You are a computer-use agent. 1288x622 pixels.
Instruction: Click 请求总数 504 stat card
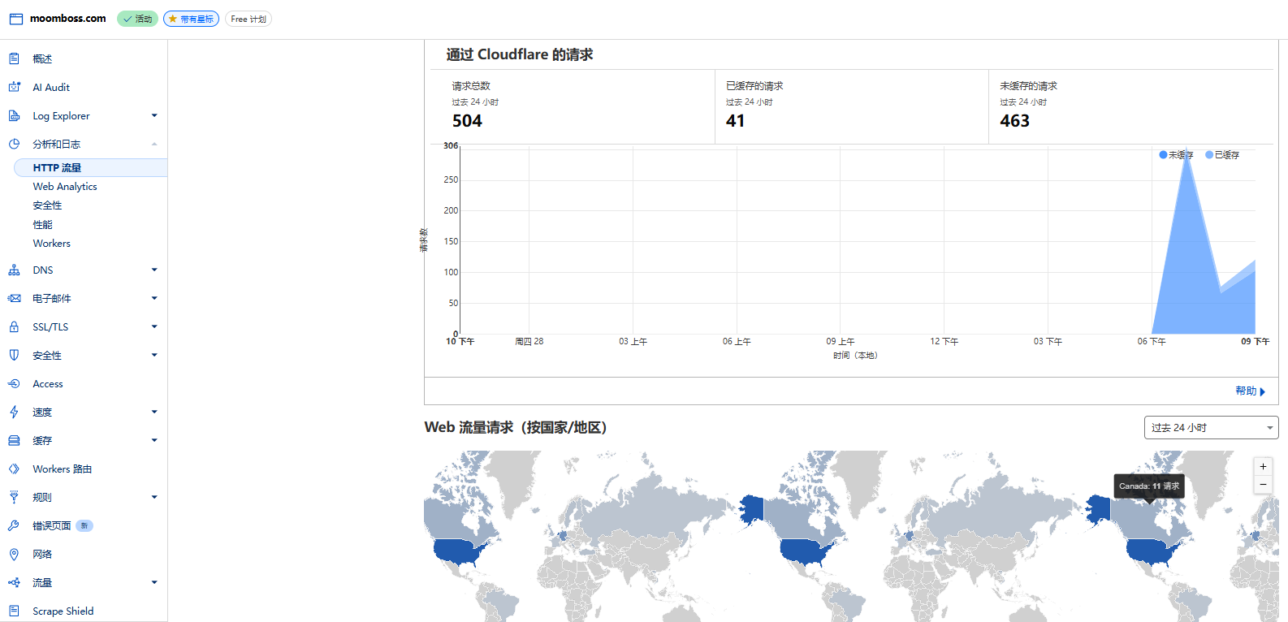(x=573, y=106)
